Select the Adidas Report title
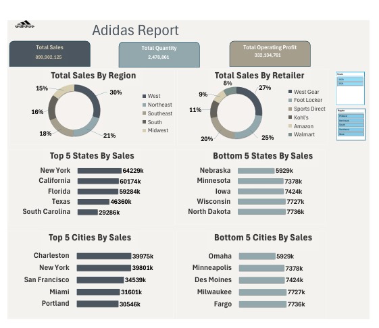379x328 pixels. (135, 30)
